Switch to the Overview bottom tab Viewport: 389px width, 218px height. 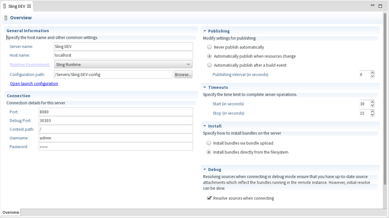pyautogui.click(x=11, y=213)
